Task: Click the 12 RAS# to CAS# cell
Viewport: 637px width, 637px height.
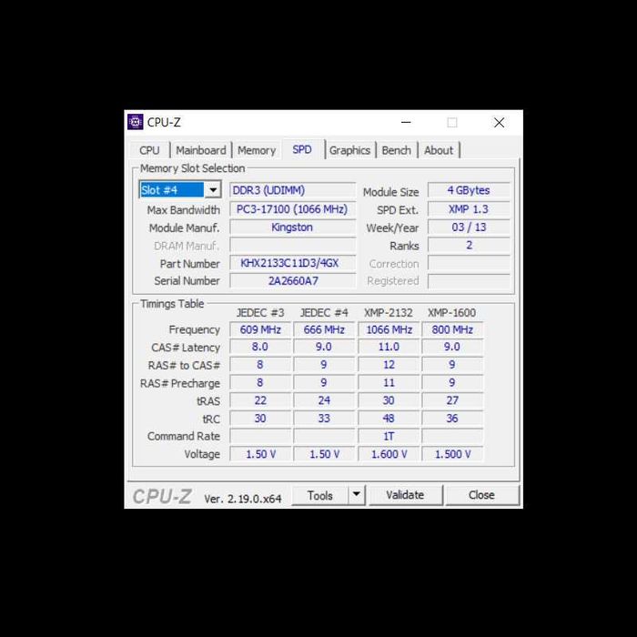Action: click(389, 365)
